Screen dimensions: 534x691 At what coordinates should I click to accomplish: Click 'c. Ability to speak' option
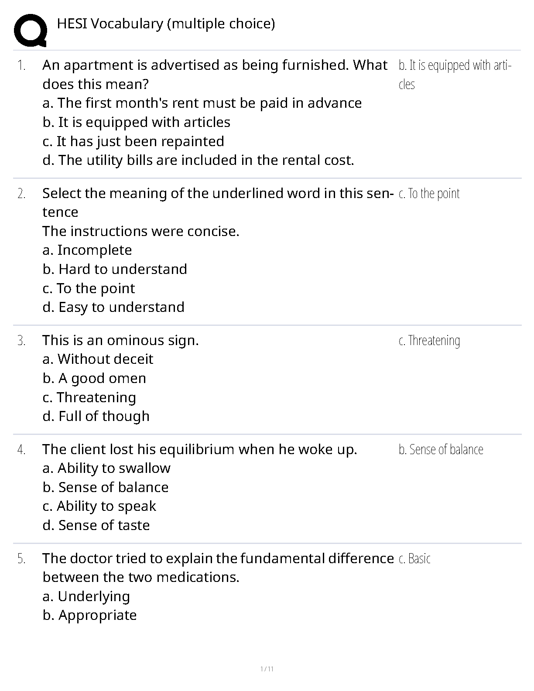click(x=99, y=506)
